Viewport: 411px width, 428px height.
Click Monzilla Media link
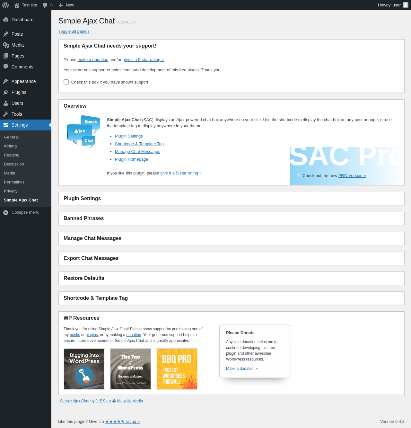pyautogui.click(x=130, y=401)
